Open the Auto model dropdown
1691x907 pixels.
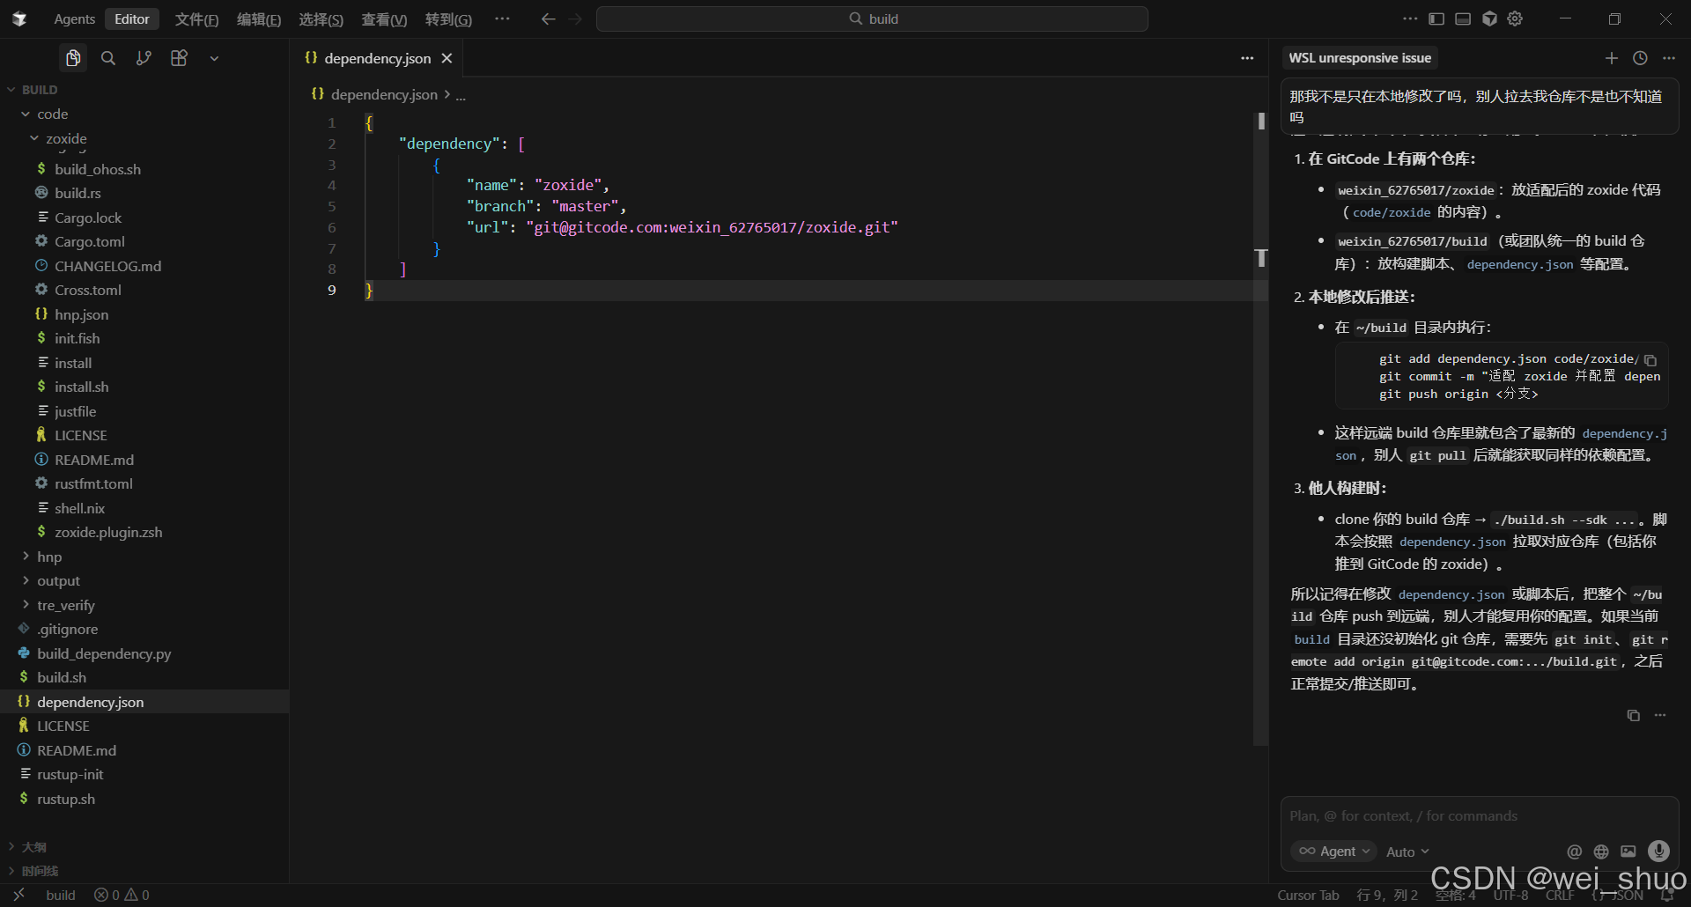click(x=1407, y=852)
